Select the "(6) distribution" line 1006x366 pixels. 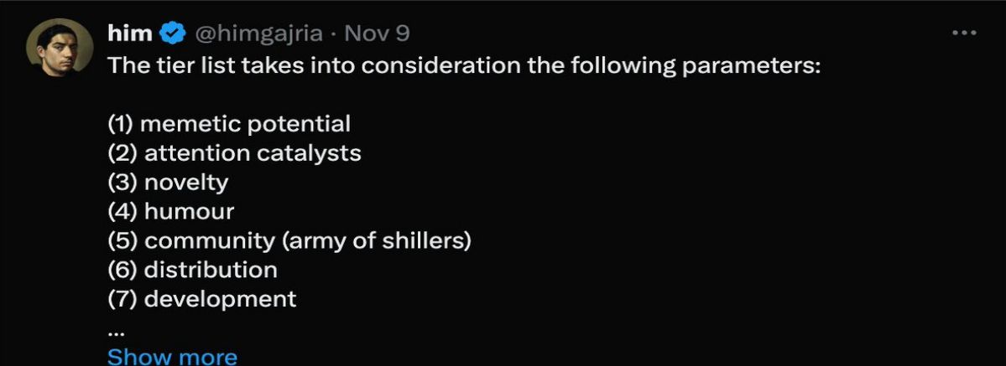tap(192, 270)
